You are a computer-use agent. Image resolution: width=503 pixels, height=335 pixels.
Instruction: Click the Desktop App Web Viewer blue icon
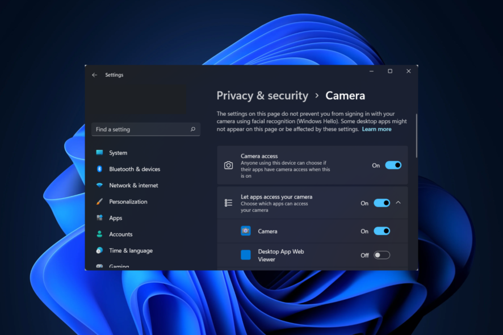[x=246, y=255]
